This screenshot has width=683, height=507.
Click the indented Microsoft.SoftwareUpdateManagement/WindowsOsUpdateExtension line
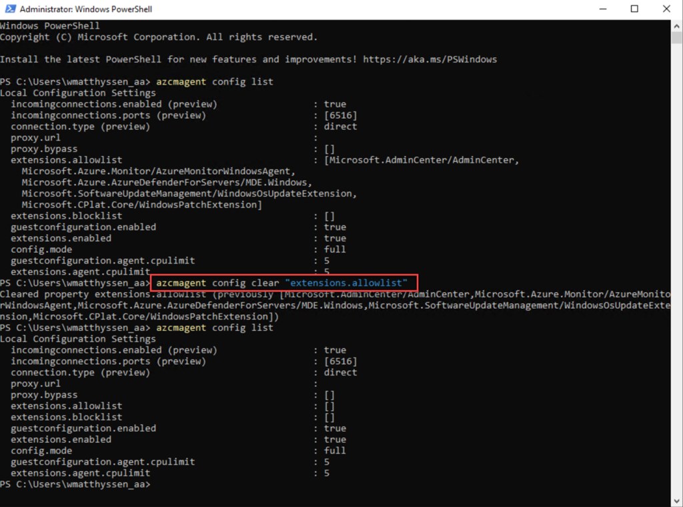189,193
